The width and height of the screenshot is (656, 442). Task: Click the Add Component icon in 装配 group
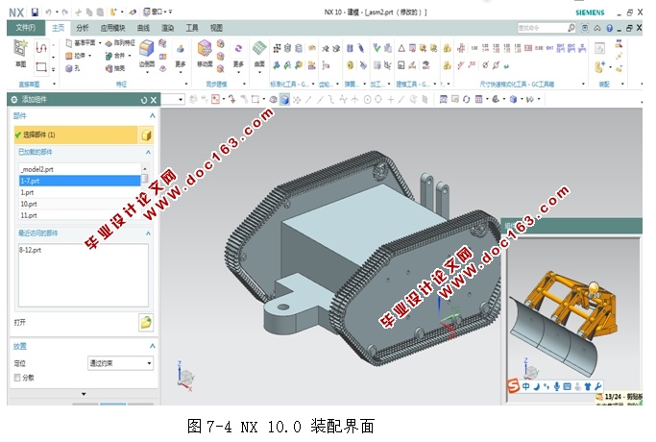pyautogui.click(x=599, y=66)
